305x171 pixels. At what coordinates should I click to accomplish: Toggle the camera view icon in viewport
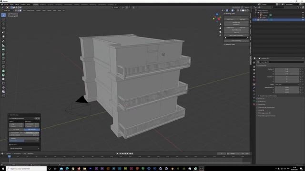pyautogui.click(x=220, y=32)
